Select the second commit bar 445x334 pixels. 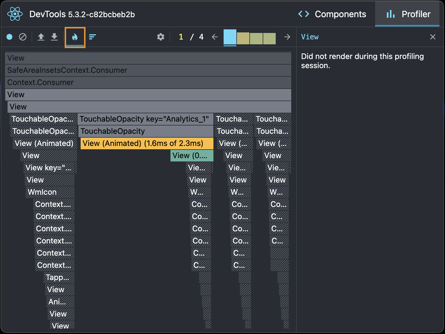[243, 38]
